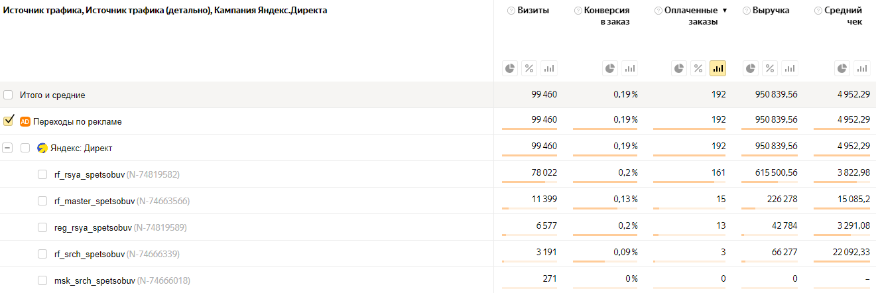Show pie chart for Конверсия в заказ
The image size is (876, 293).
[610, 68]
